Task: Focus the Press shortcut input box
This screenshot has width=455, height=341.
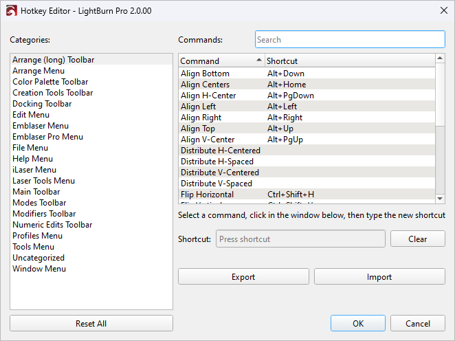Action: point(300,239)
